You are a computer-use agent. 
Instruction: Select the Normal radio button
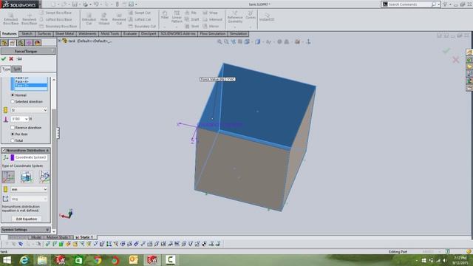click(x=13, y=95)
